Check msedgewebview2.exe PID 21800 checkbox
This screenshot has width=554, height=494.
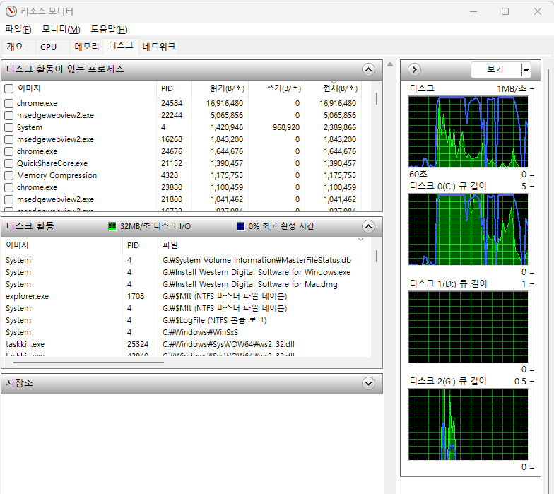[x=8, y=199]
